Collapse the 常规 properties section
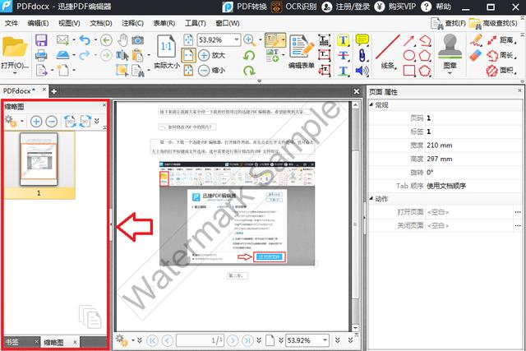Image resolution: width=526 pixels, height=351 pixels. 371,105
